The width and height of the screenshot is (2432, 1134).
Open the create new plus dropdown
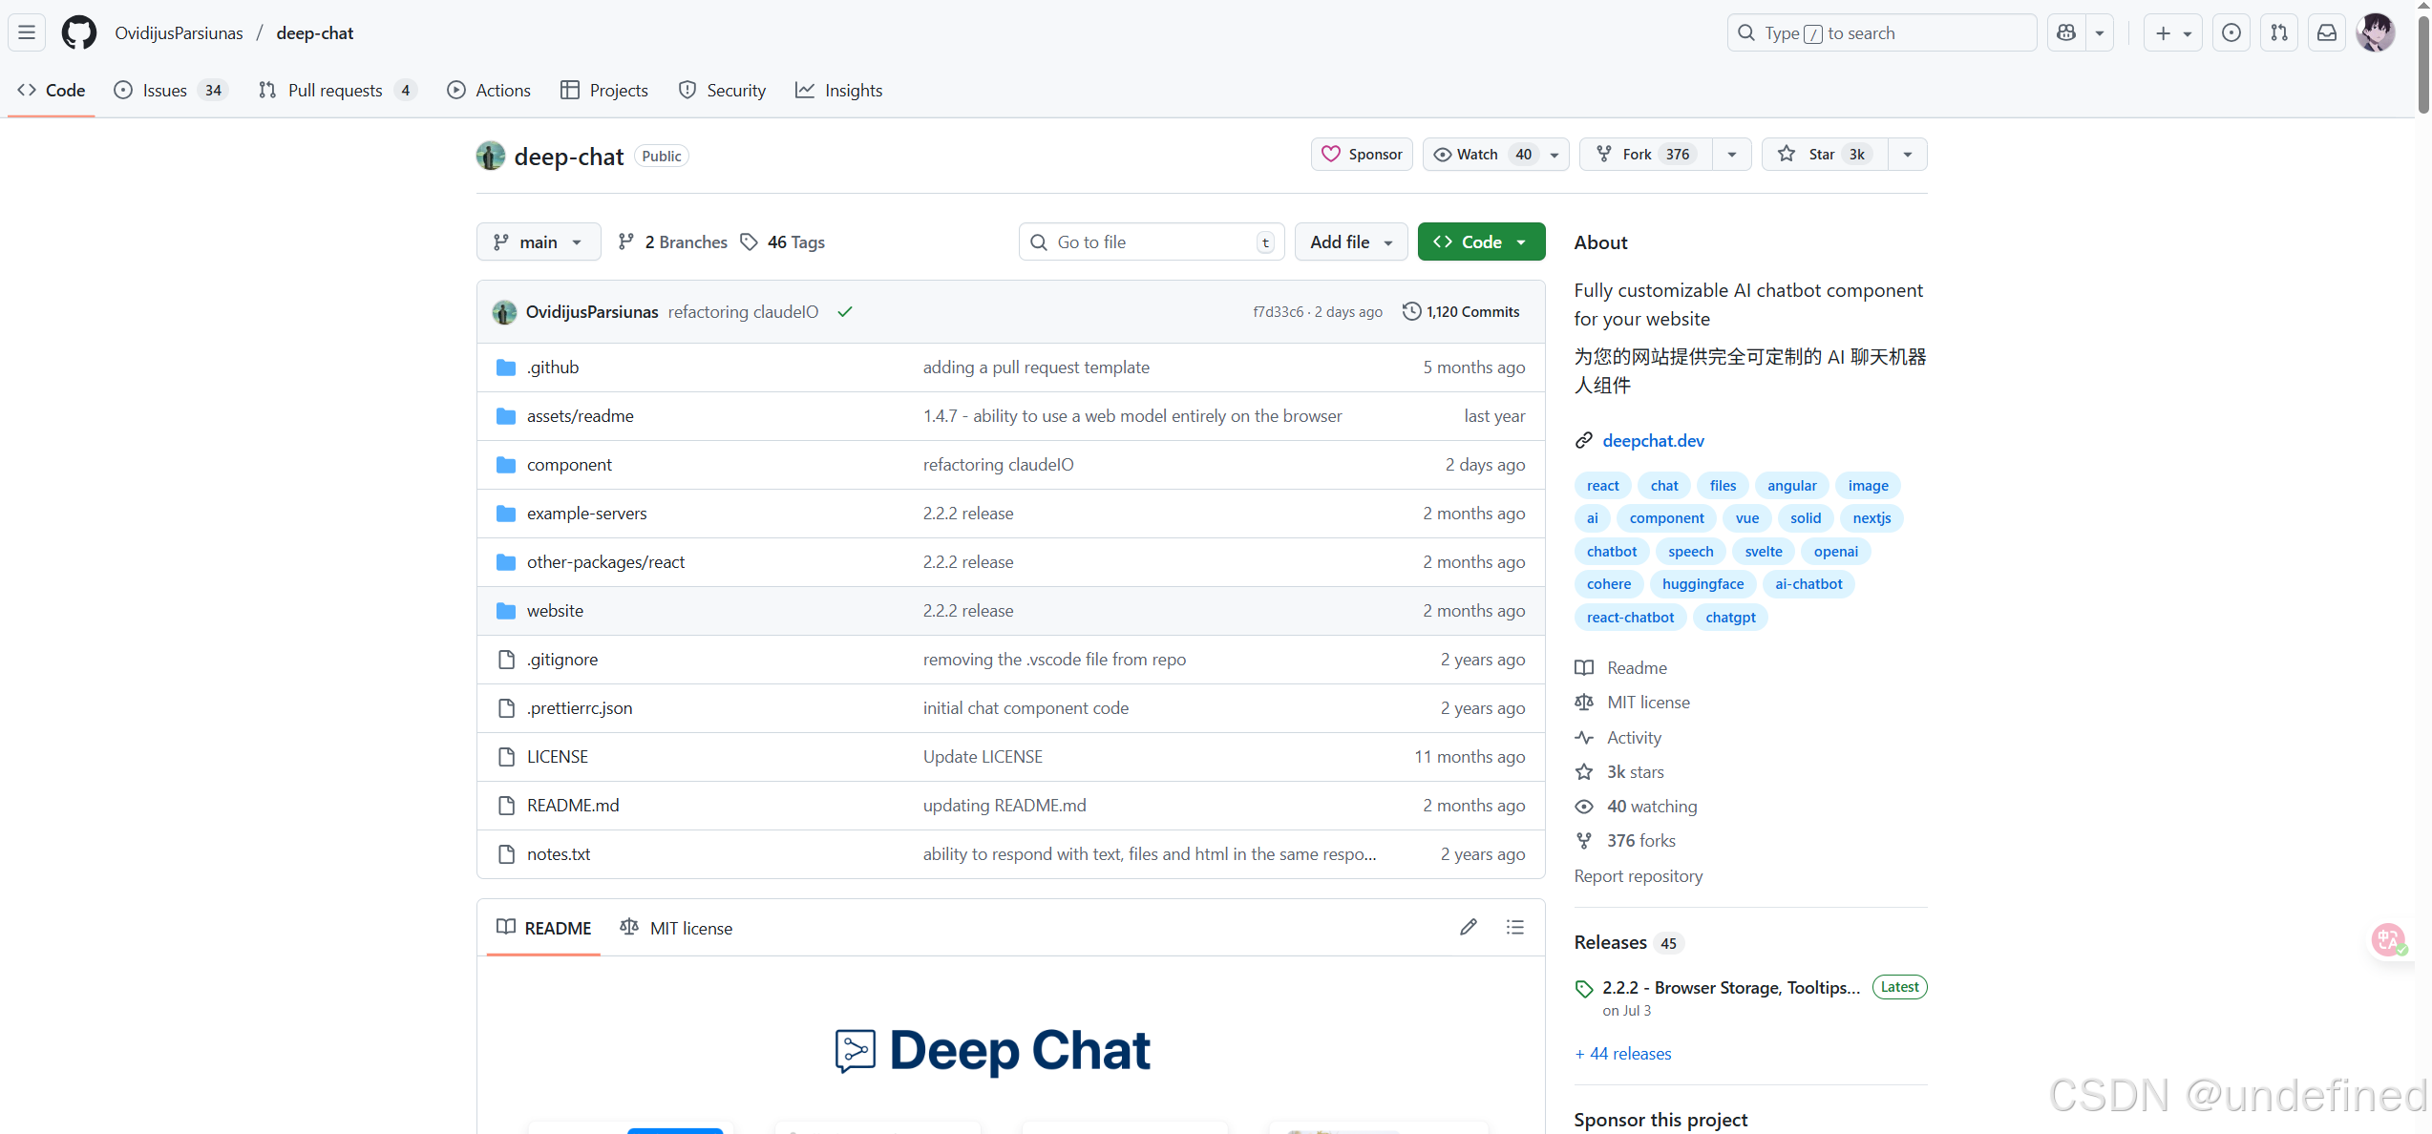2172,32
